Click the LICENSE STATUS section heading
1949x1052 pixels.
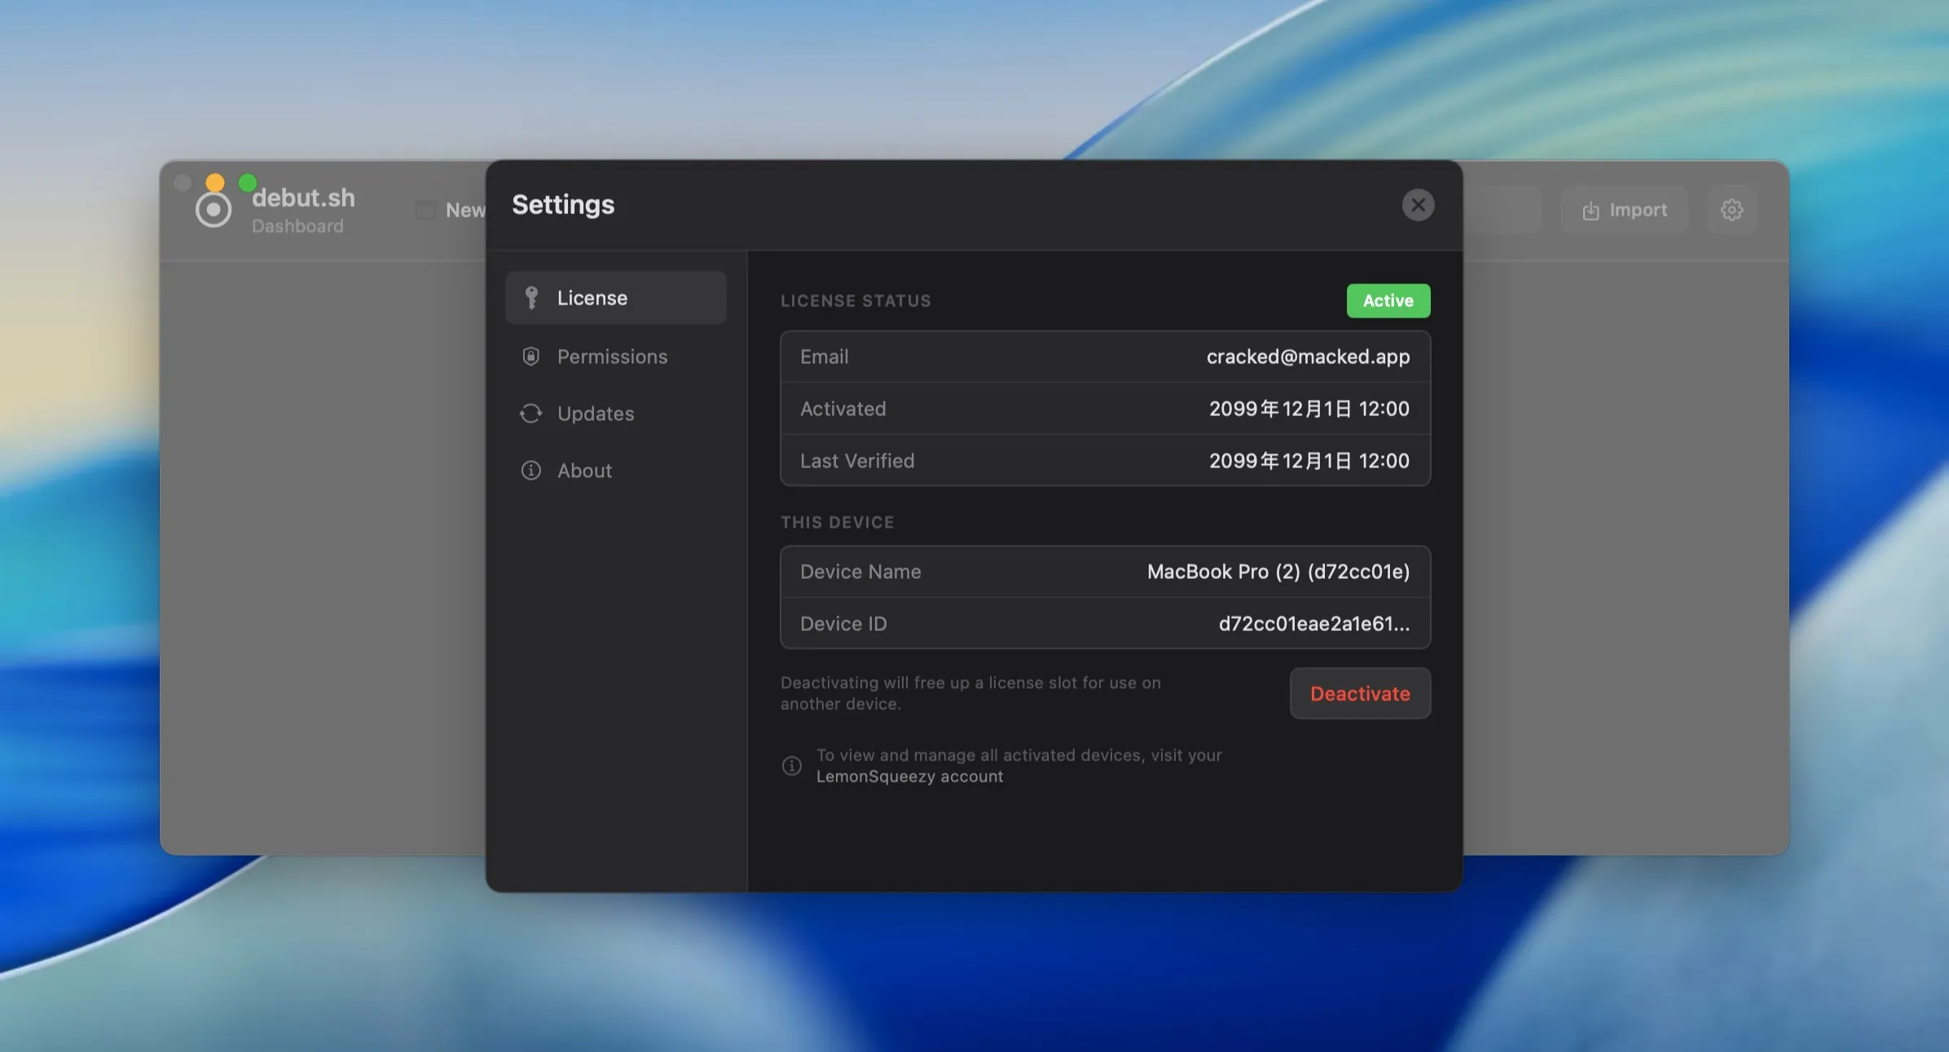tap(856, 301)
